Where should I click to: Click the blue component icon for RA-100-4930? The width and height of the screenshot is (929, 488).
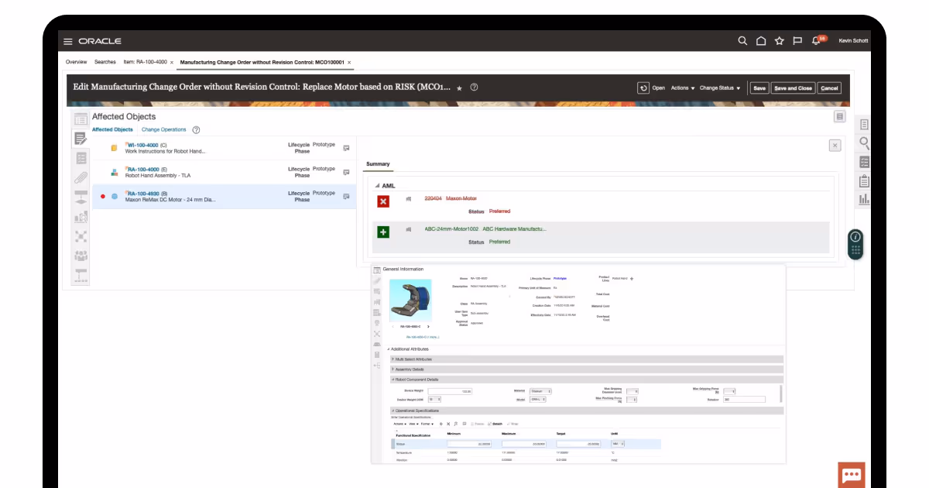[x=114, y=196]
